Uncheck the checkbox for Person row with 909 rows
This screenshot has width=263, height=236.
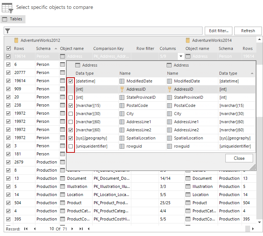point(8,89)
